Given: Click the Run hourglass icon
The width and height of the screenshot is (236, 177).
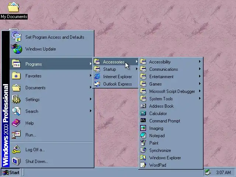Looking at the screenshot, I should click(x=16, y=135).
